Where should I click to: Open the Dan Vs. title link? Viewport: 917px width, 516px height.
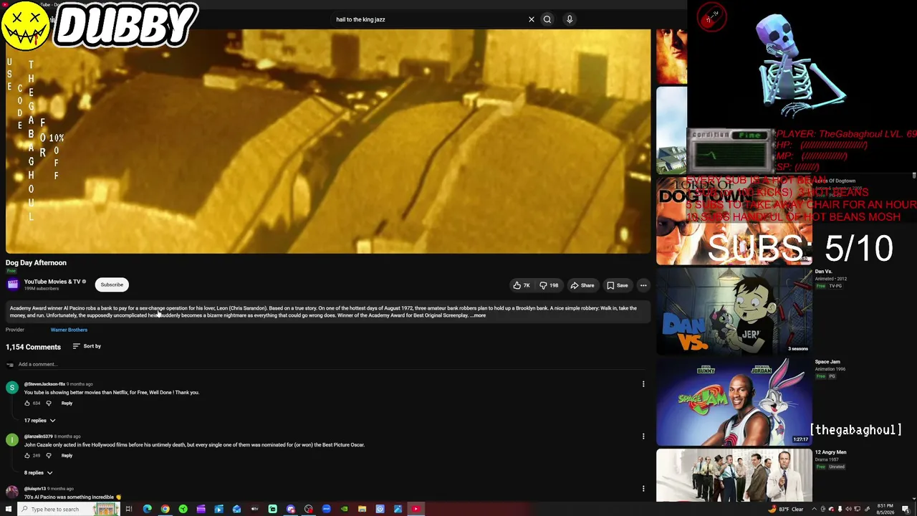pyautogui.click(x=823, y=272)
